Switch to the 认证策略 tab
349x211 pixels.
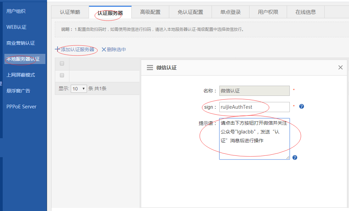[70, 12]
